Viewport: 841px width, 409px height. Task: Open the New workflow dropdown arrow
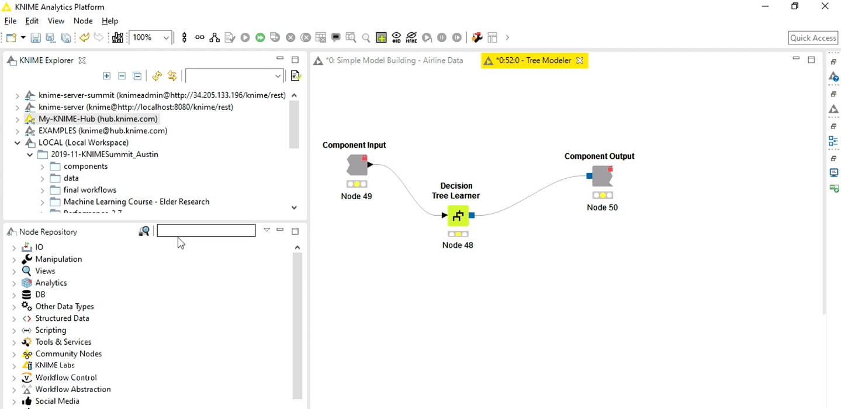[x=23, y=37]
